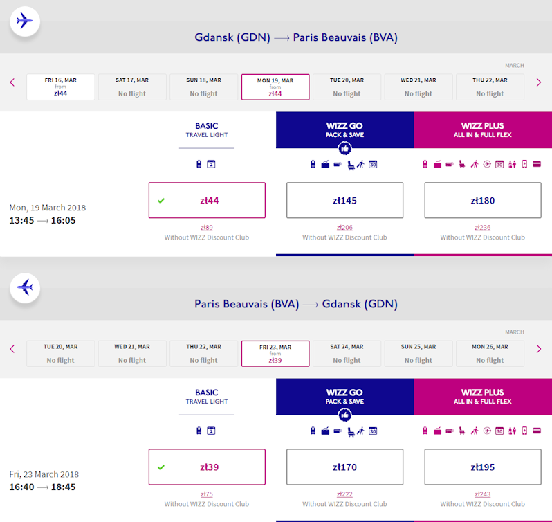Click the '16:40 → 18:45' return flight times

[x=42, y=487]
